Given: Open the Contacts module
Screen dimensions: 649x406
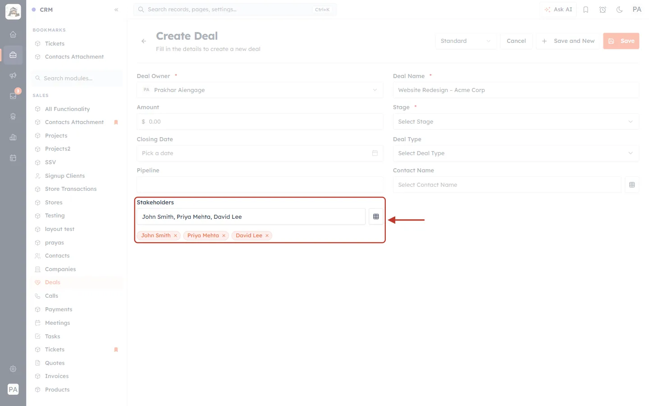Looking at the screenshot, I should pyautogui.click(x=57, y=256).
